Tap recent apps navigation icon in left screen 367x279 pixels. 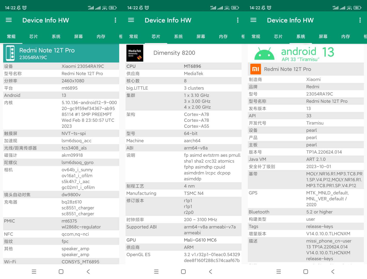click(34, 272)
